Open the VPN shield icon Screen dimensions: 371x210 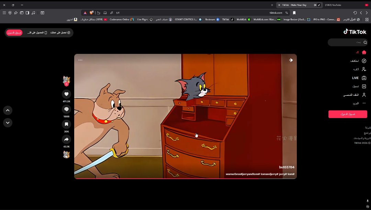(x=10, y=13)
